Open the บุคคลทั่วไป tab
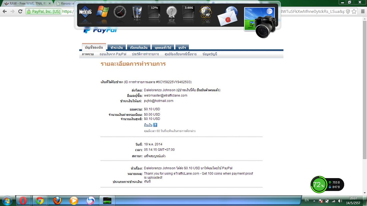 (x=163, y=47)
